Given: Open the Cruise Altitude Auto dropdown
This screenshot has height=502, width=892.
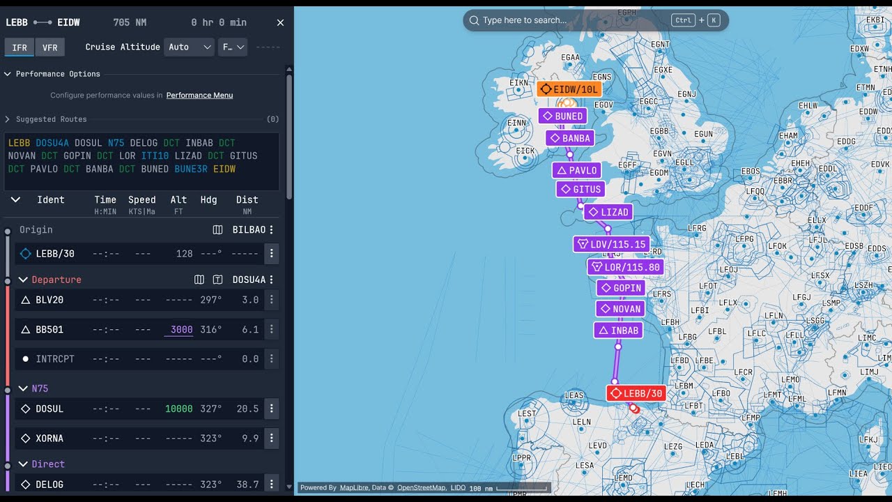Looking at the screenshot, I should (190, 47).
